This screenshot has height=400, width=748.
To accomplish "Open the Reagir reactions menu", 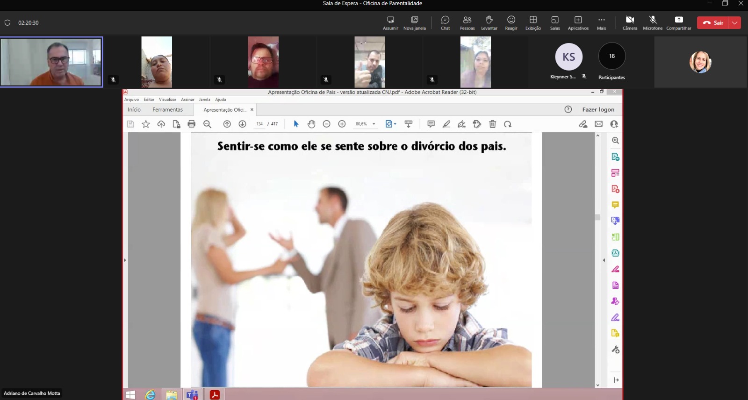I will 511,22.
